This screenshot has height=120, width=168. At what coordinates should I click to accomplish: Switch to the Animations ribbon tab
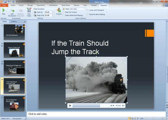point(53,5)
